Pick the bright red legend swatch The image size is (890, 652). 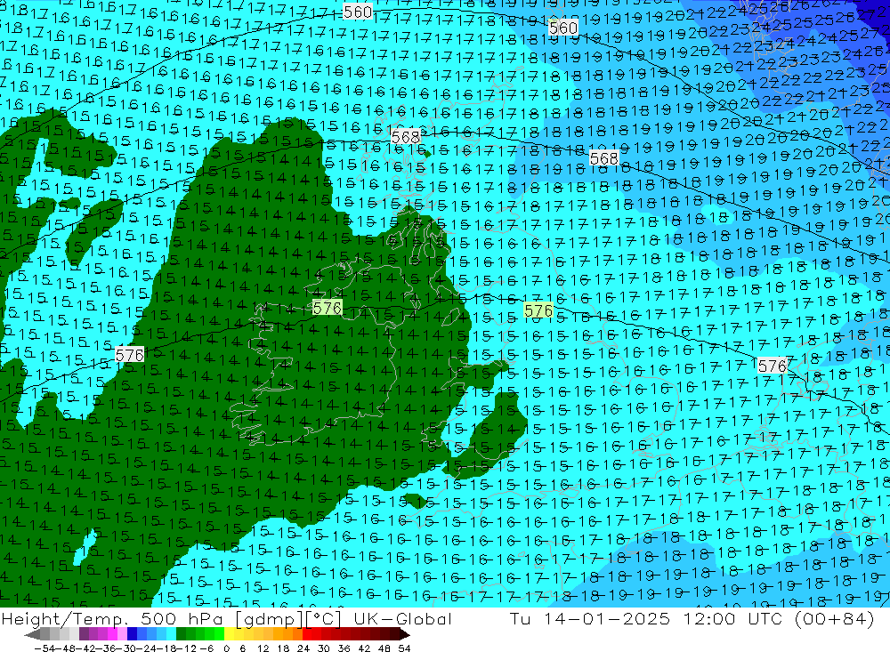(307, 634)
